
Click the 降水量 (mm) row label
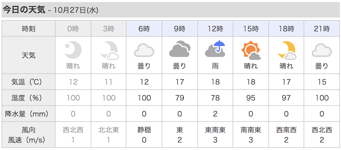[x=27, y=114]
